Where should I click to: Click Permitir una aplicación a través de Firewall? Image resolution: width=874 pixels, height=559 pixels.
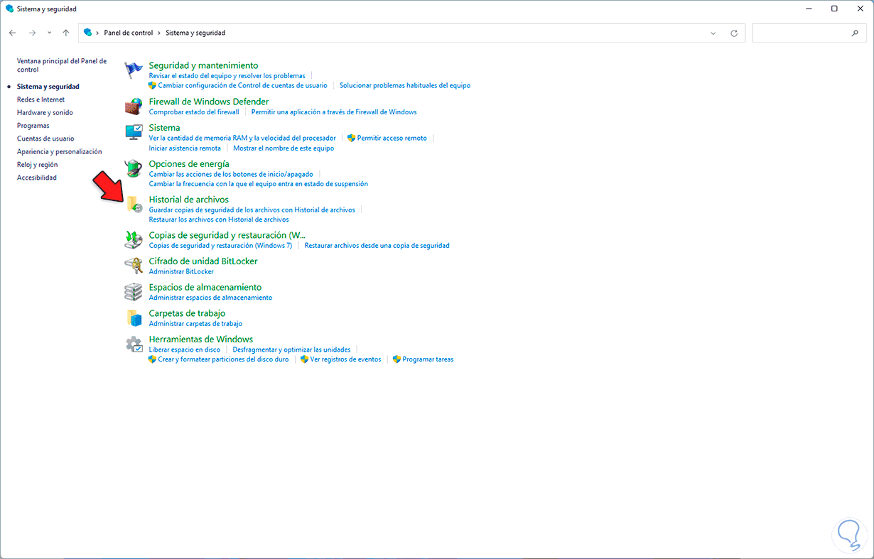pos(334,112)
